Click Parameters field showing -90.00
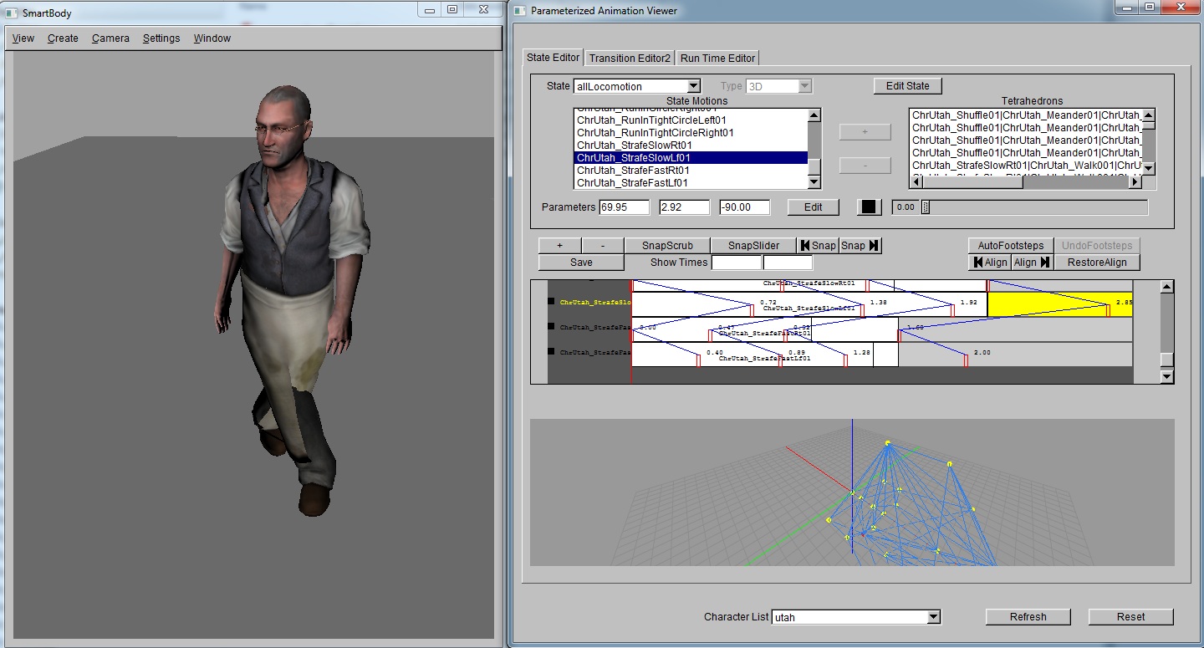1204x648 pixels. (x=744, y=207)
